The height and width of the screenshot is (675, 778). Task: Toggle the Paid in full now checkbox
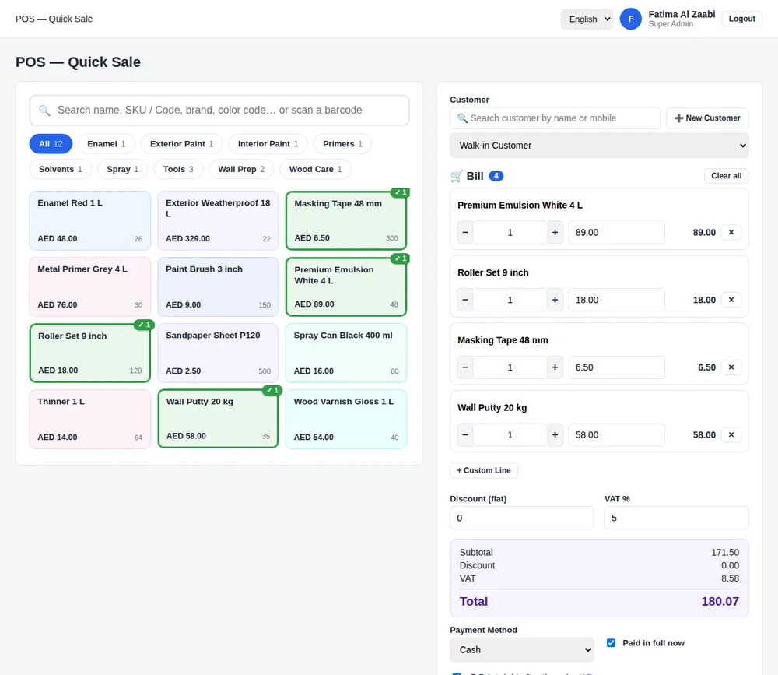[x=611, y=643]
